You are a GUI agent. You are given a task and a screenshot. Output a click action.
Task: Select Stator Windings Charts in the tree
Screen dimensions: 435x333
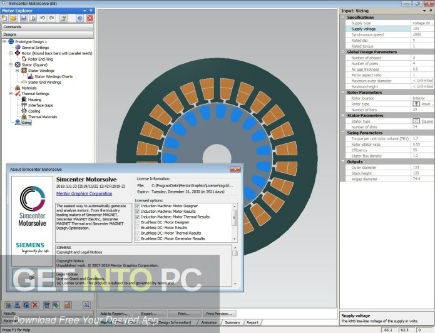pos(53,76)
